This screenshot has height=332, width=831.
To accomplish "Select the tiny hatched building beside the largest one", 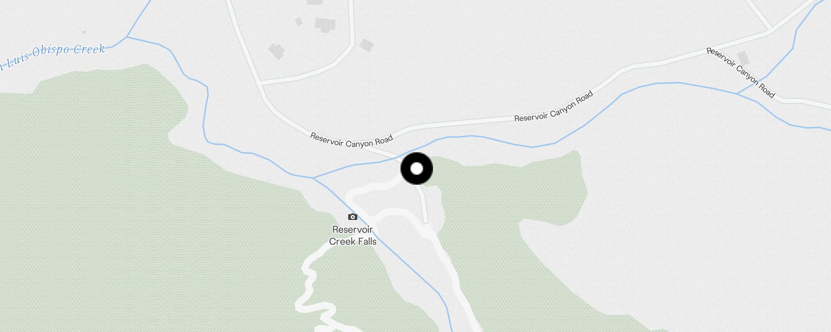I will (299, 21).
